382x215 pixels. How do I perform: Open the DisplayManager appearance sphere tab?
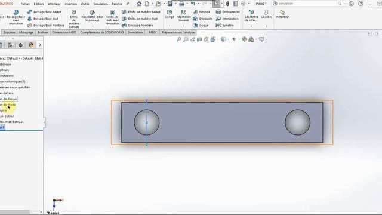(31, 45)
